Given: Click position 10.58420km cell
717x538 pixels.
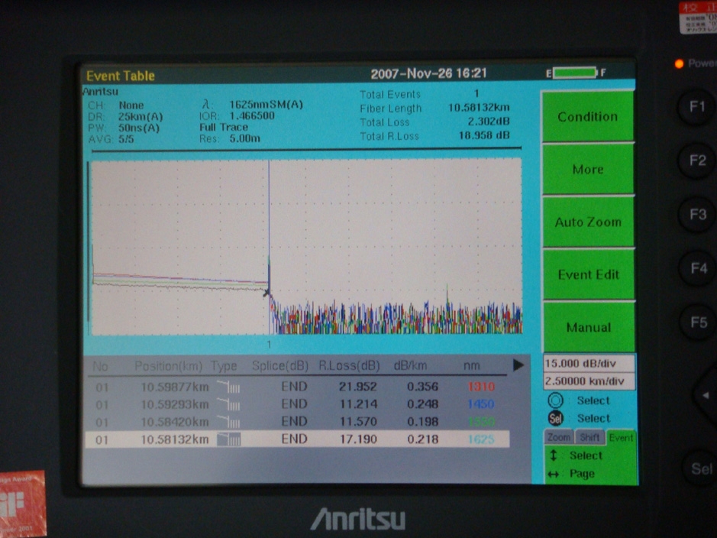Looking at the screenshot, I should click(x=175, y=422).
